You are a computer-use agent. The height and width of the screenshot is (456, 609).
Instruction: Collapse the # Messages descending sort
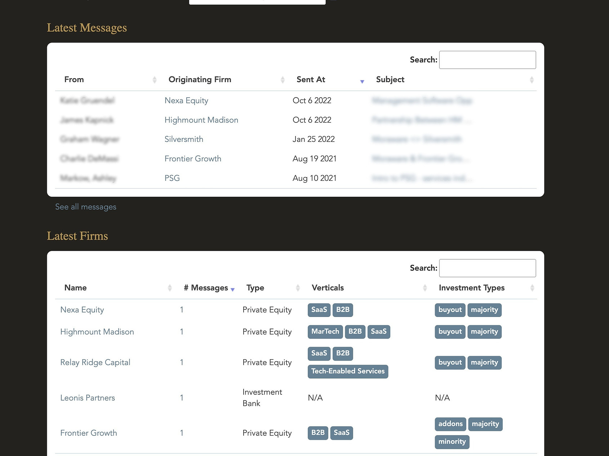233,289
